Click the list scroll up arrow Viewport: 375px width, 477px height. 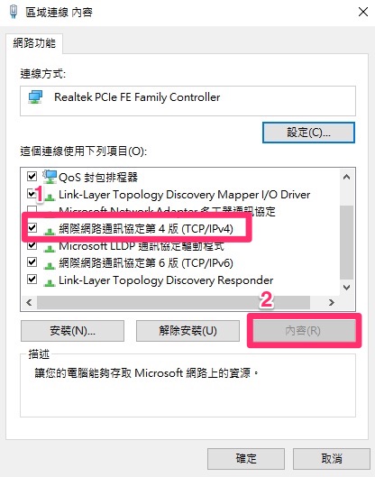[346, 177]
